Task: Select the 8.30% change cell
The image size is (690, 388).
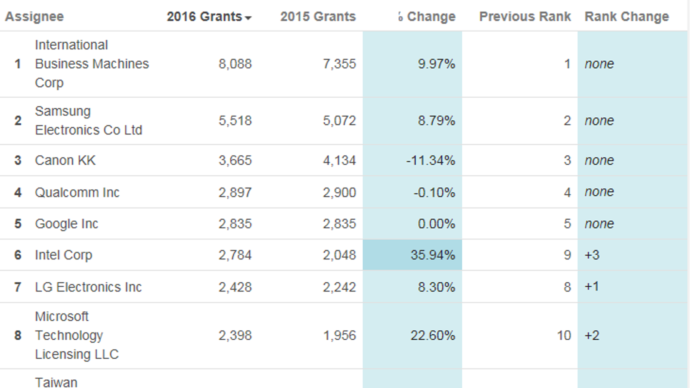Action: [x=412, y=287]
